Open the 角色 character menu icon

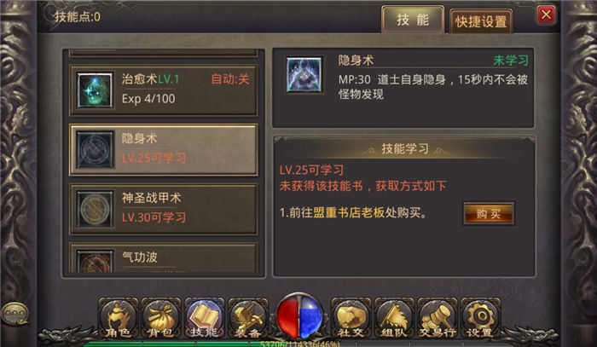point(118,319)
